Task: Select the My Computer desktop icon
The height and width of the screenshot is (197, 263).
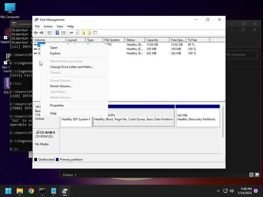Action: click(10, 11)
